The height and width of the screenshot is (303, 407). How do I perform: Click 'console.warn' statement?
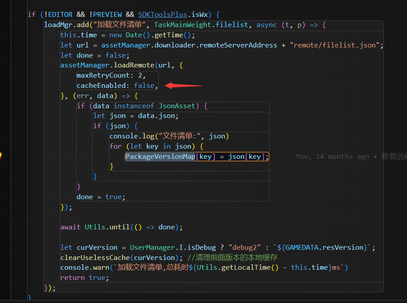coord(85,268)
